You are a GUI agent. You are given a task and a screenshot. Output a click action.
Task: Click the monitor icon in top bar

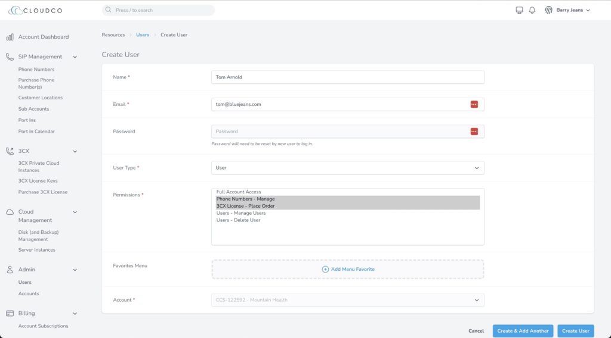pyautogui.click(x=519, y=10)
